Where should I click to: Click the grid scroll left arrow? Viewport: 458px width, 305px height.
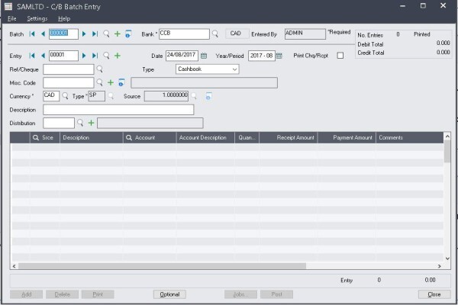tap(14, 266)
